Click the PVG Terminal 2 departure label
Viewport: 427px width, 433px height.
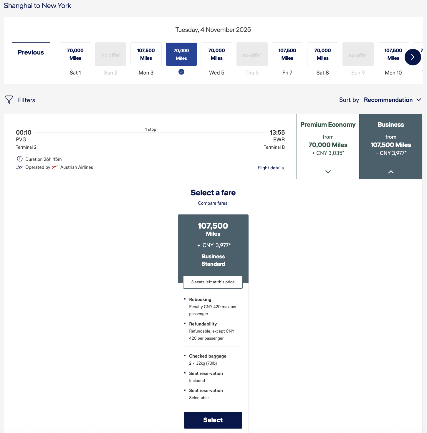click(26, 143)
